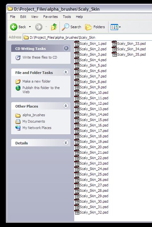Select the Scaly_Skin_33.psd file icon
Viewport: 152px width, 227px height.
[114, 44]
